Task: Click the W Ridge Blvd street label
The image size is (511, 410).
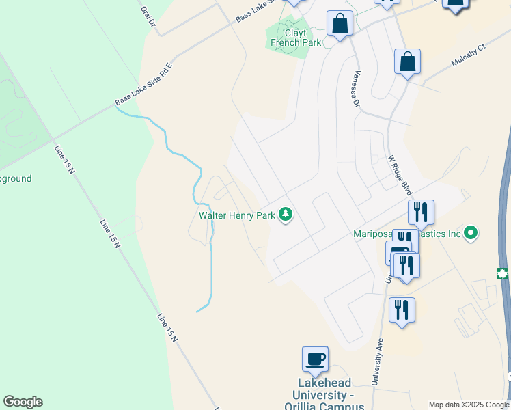Action: [400, 175]
